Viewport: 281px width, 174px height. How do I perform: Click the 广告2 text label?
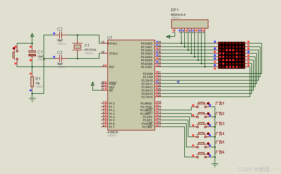[x=220, y=113]
